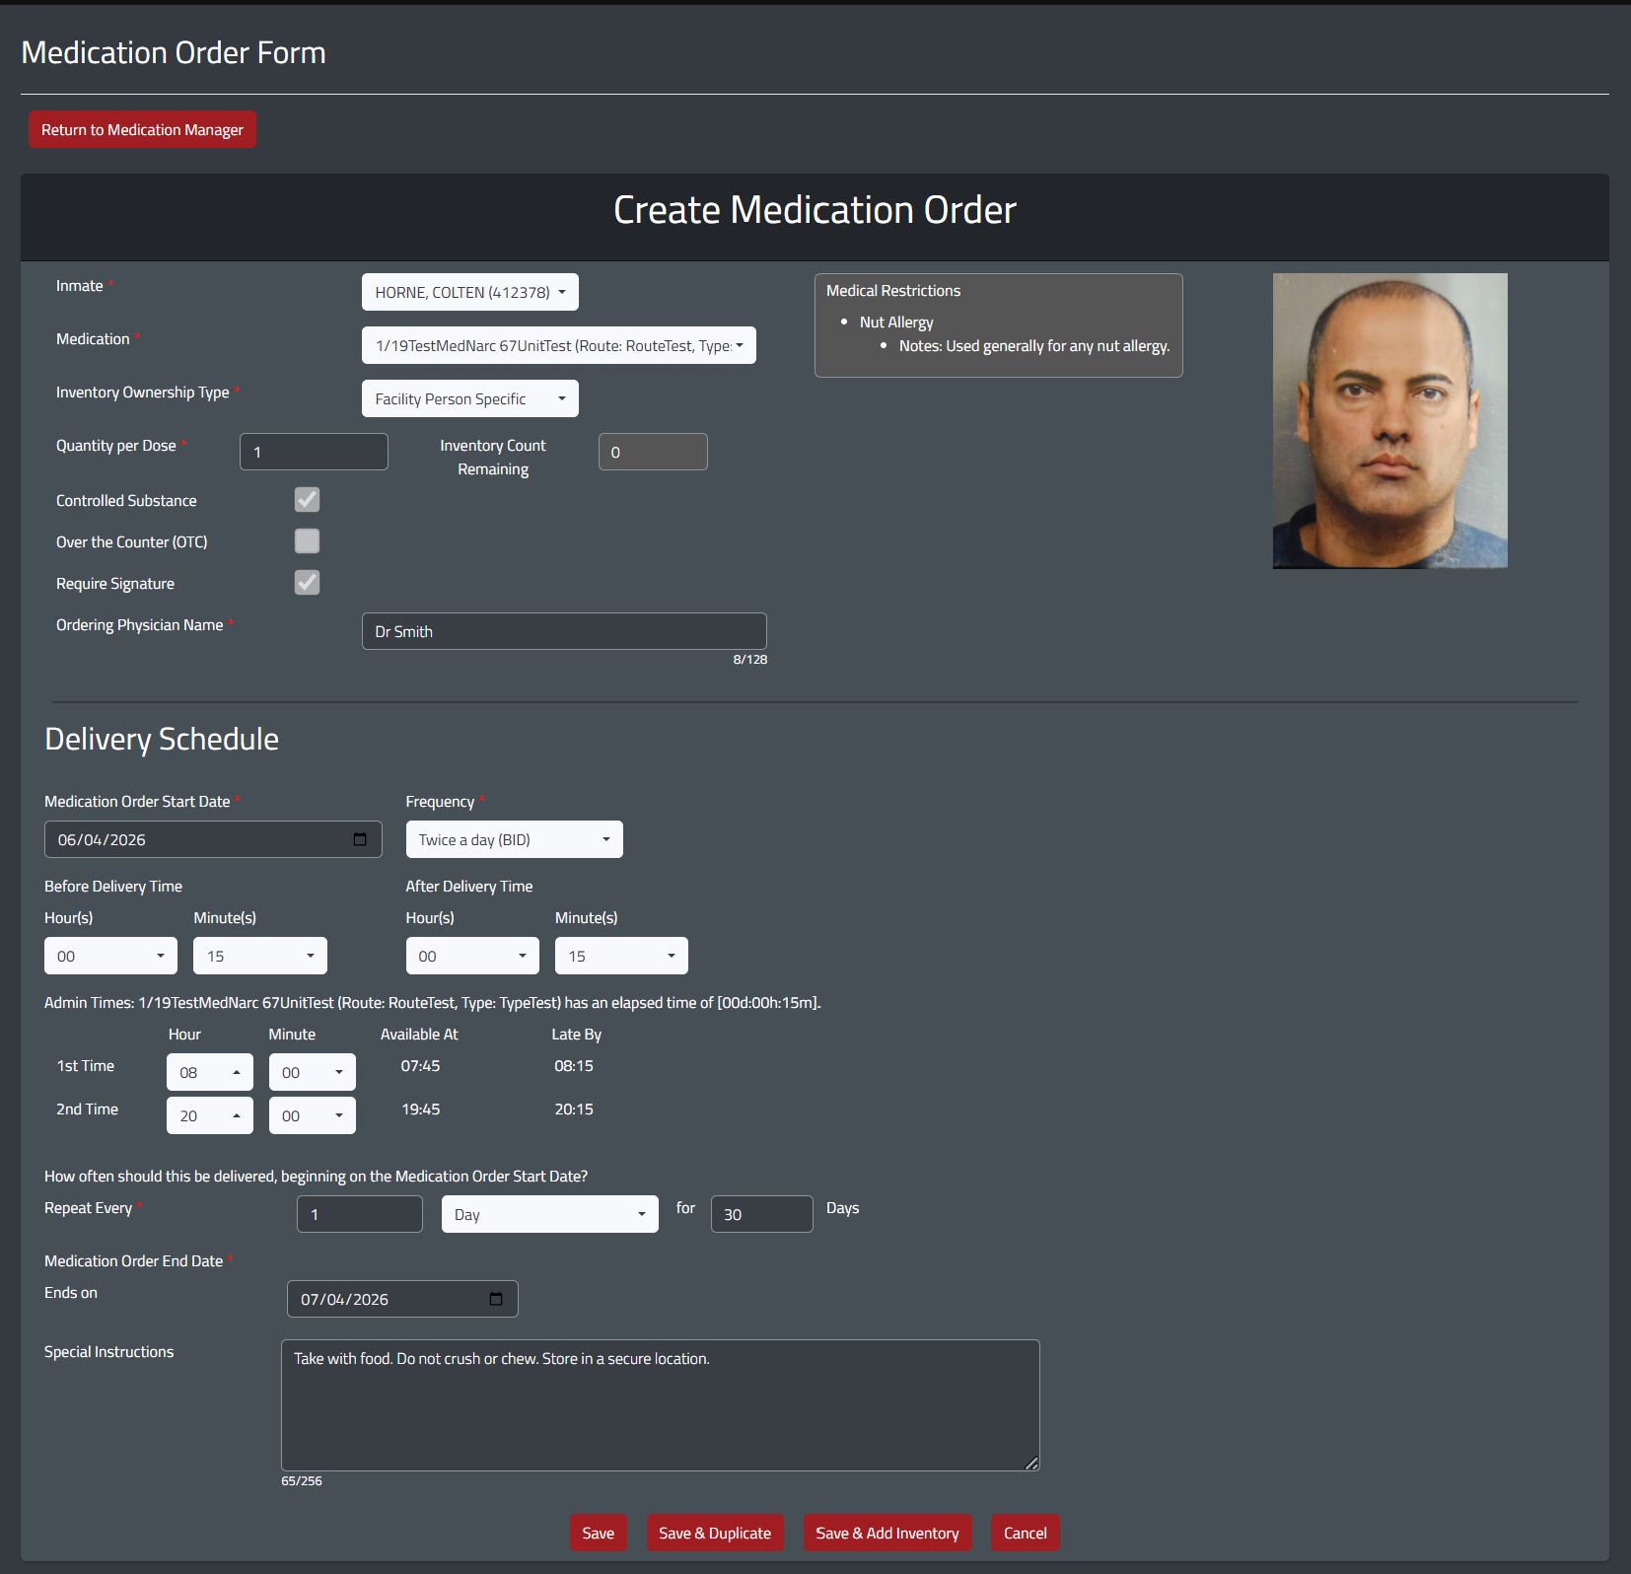Open Inventory Ownership Type dropdown
Viewport: 1631px width, 1574px height.
pos(469,398)
